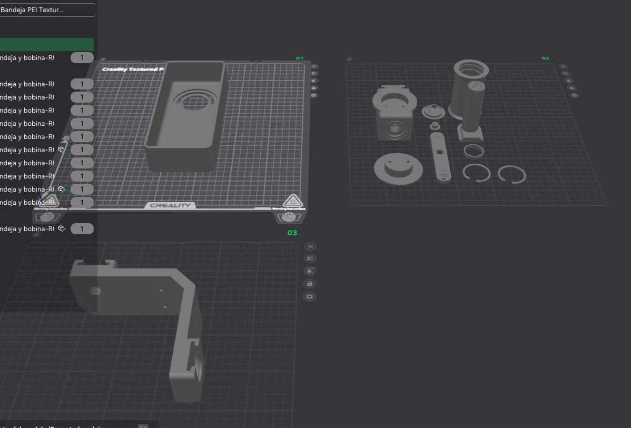Remove plate 03 using its X icon
This screenshot has height=428, width=631.
point(310,246)
